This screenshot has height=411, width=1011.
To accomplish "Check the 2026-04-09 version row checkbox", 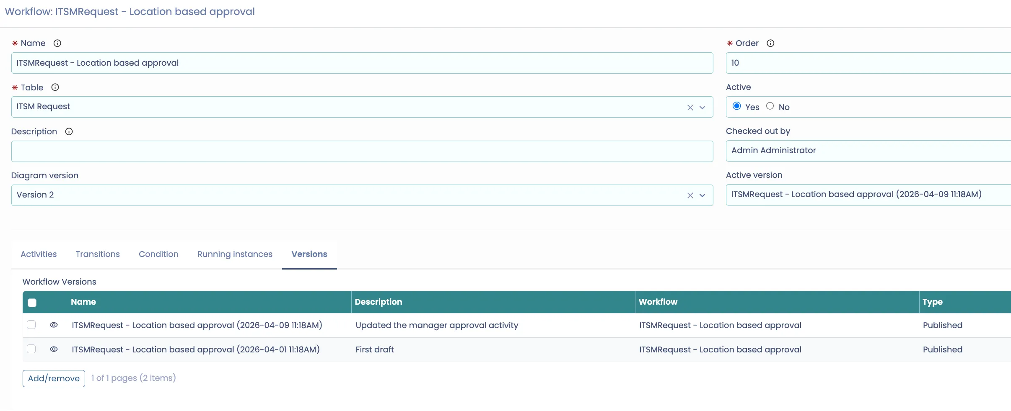I will coord(31,325).
